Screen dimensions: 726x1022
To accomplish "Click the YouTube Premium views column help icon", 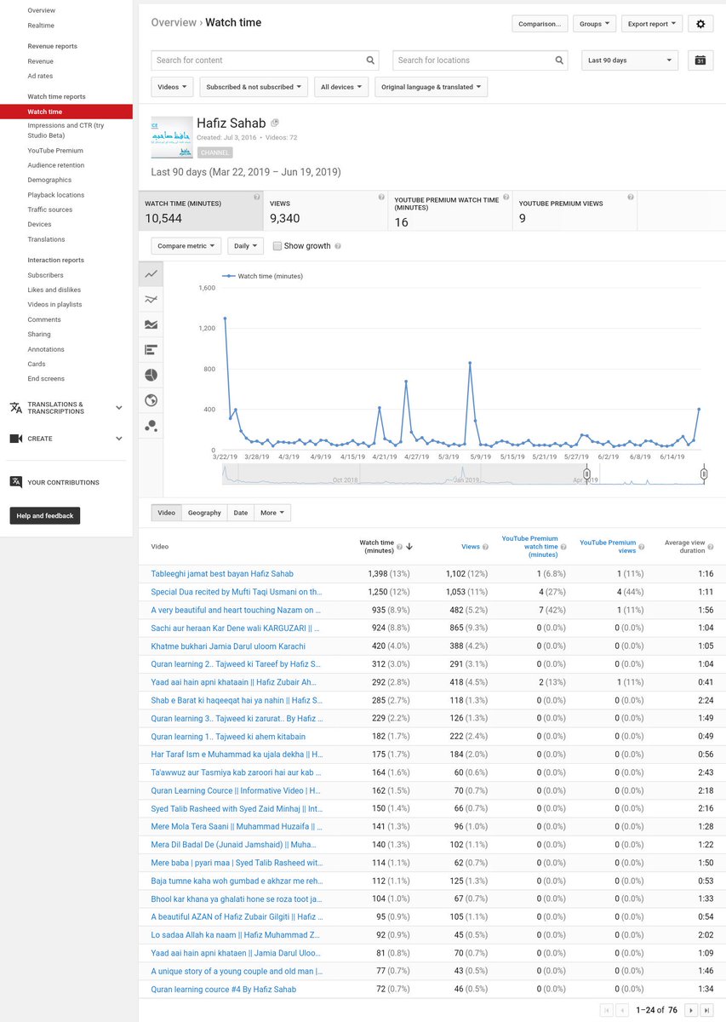I will click(642, 547).
